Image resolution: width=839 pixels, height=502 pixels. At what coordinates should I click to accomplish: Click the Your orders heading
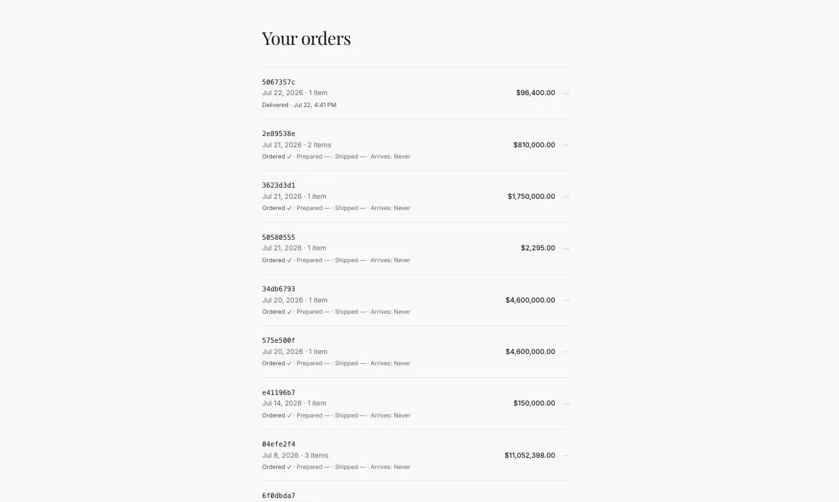306,38
